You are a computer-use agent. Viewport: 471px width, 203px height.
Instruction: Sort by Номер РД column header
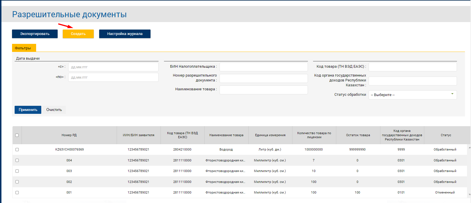[69, 135]
